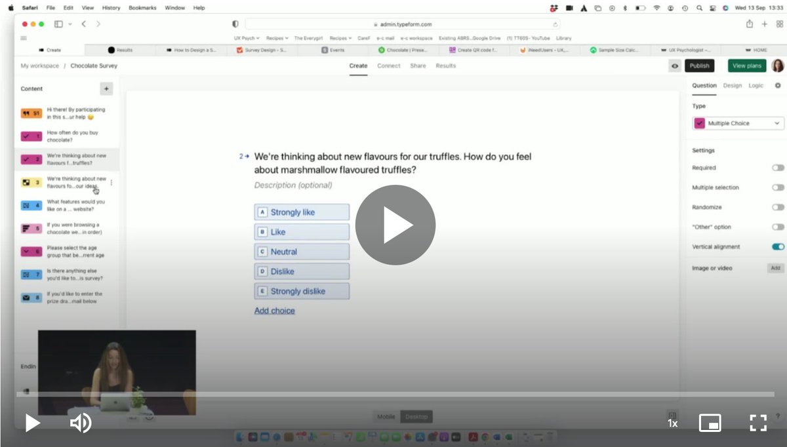The image size is (787, 447).
Task: Select question 4 website features item
Action: 67,205
